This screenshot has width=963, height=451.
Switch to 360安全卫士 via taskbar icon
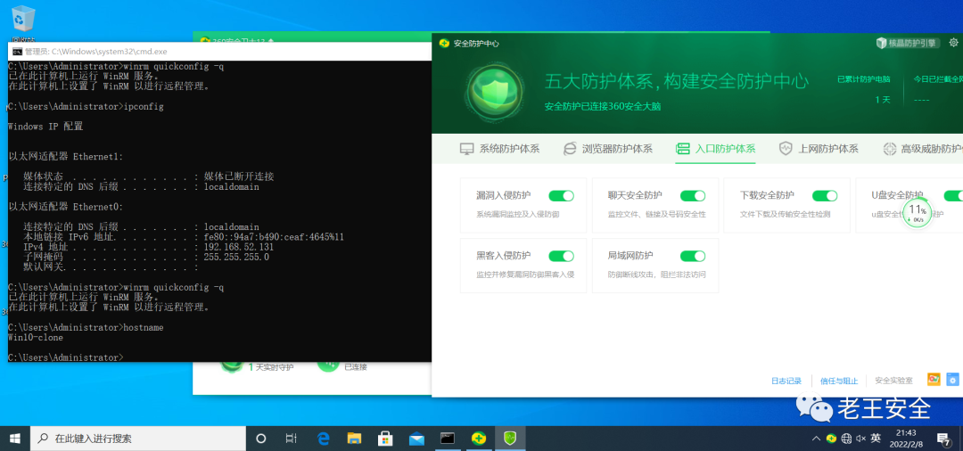479,439
